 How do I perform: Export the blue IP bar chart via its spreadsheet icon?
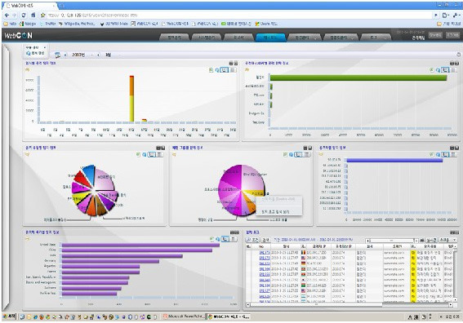click(x=432, y=155)
